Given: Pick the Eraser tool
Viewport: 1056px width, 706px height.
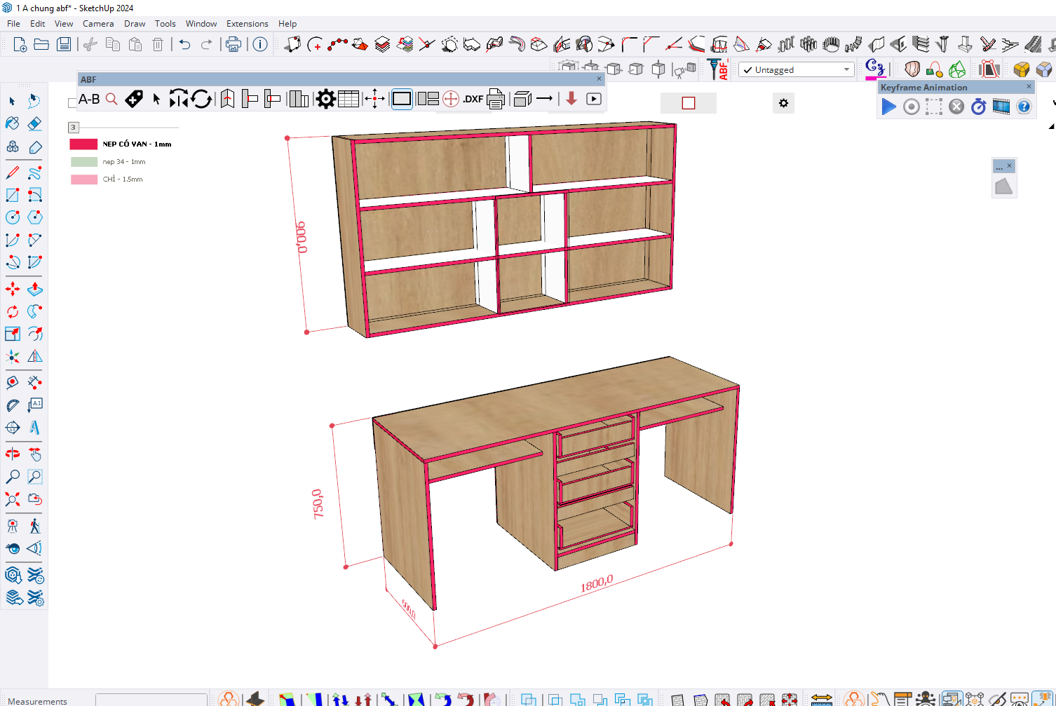Looking at the screenshot, I should (34, 123).
